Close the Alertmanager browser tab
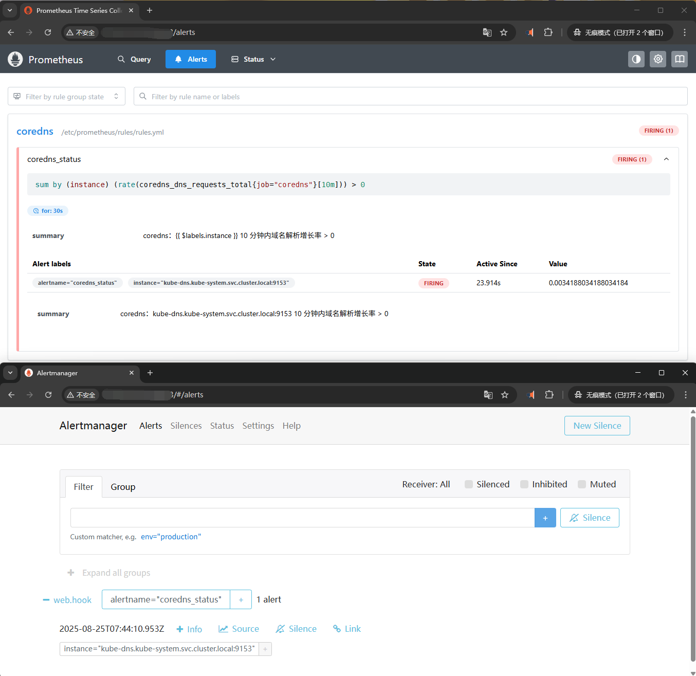This screenshot has width=696, height=676. (x=132, y=373)
